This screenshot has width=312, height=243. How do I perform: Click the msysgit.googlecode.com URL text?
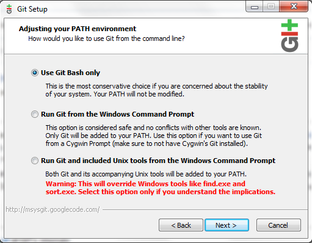[x=53, y=209]
